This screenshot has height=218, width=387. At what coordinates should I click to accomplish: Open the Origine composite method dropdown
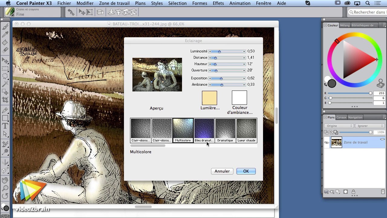[339, 126]
